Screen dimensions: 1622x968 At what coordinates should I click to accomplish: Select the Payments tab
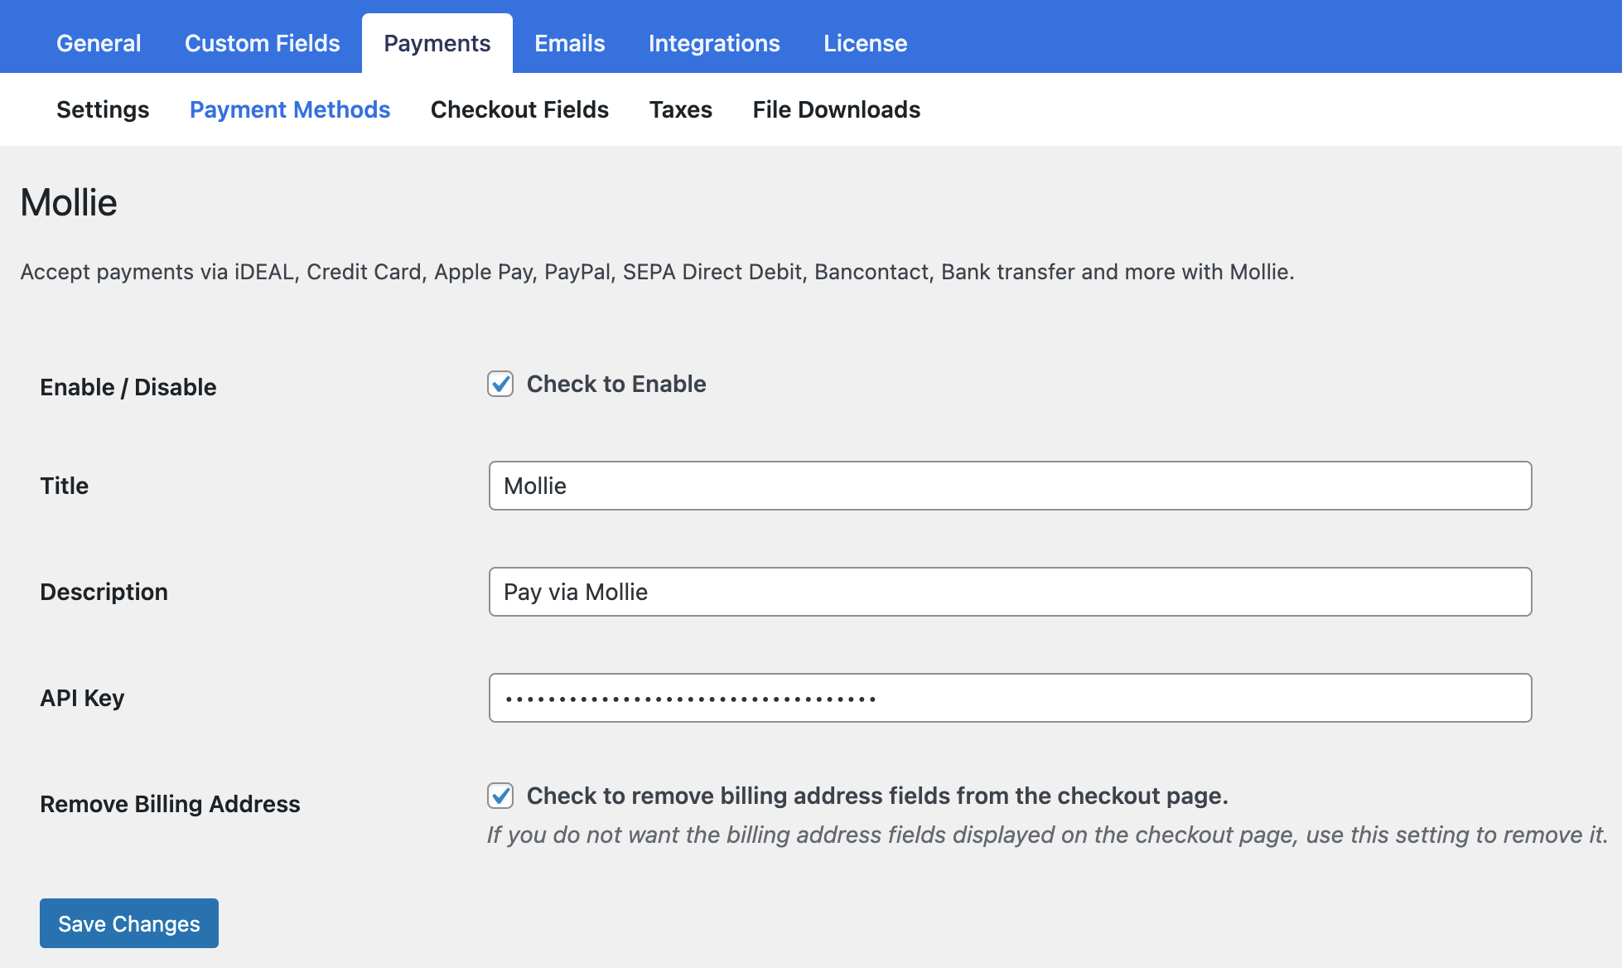[437, 43]
